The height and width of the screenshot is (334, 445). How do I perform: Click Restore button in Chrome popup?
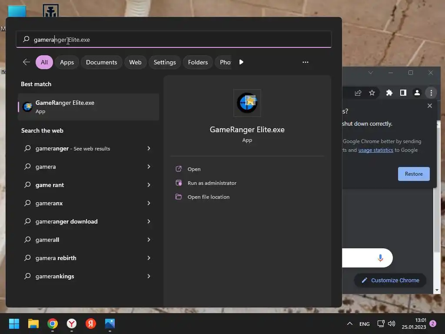coord(414,174)
